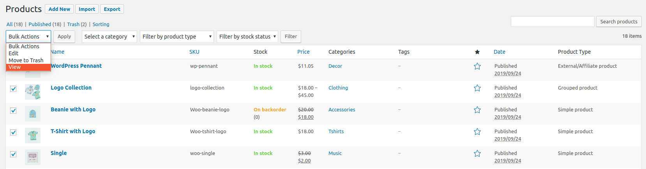Image resolution: width=646 pixels, height=169 pixels.
Task: Toggle featured star for T-Shirt with Logo
Action: coord(477,132)
